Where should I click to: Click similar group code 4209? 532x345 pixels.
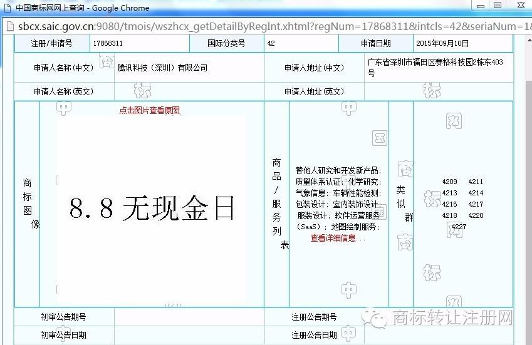click(x=449, y=182)
